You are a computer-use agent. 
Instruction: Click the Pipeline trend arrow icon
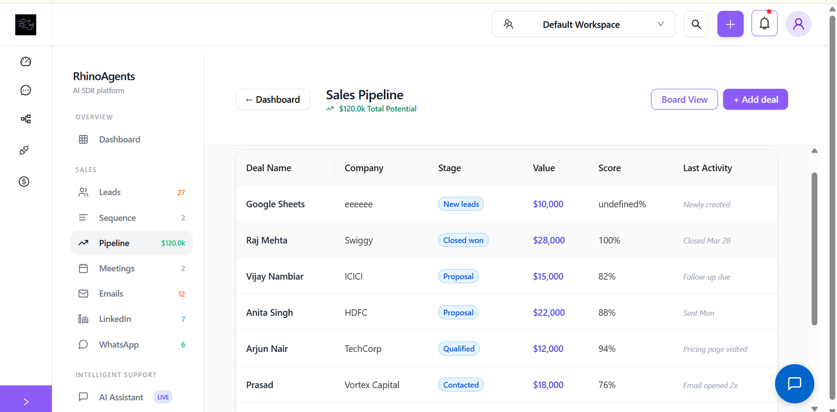point(83,243)
